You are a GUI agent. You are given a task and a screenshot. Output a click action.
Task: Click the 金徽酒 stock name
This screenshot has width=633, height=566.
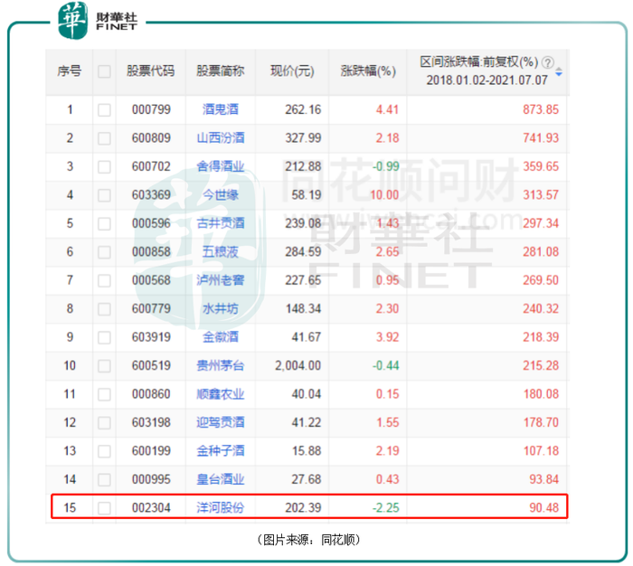pyautogui.click(x=221, y=337)
